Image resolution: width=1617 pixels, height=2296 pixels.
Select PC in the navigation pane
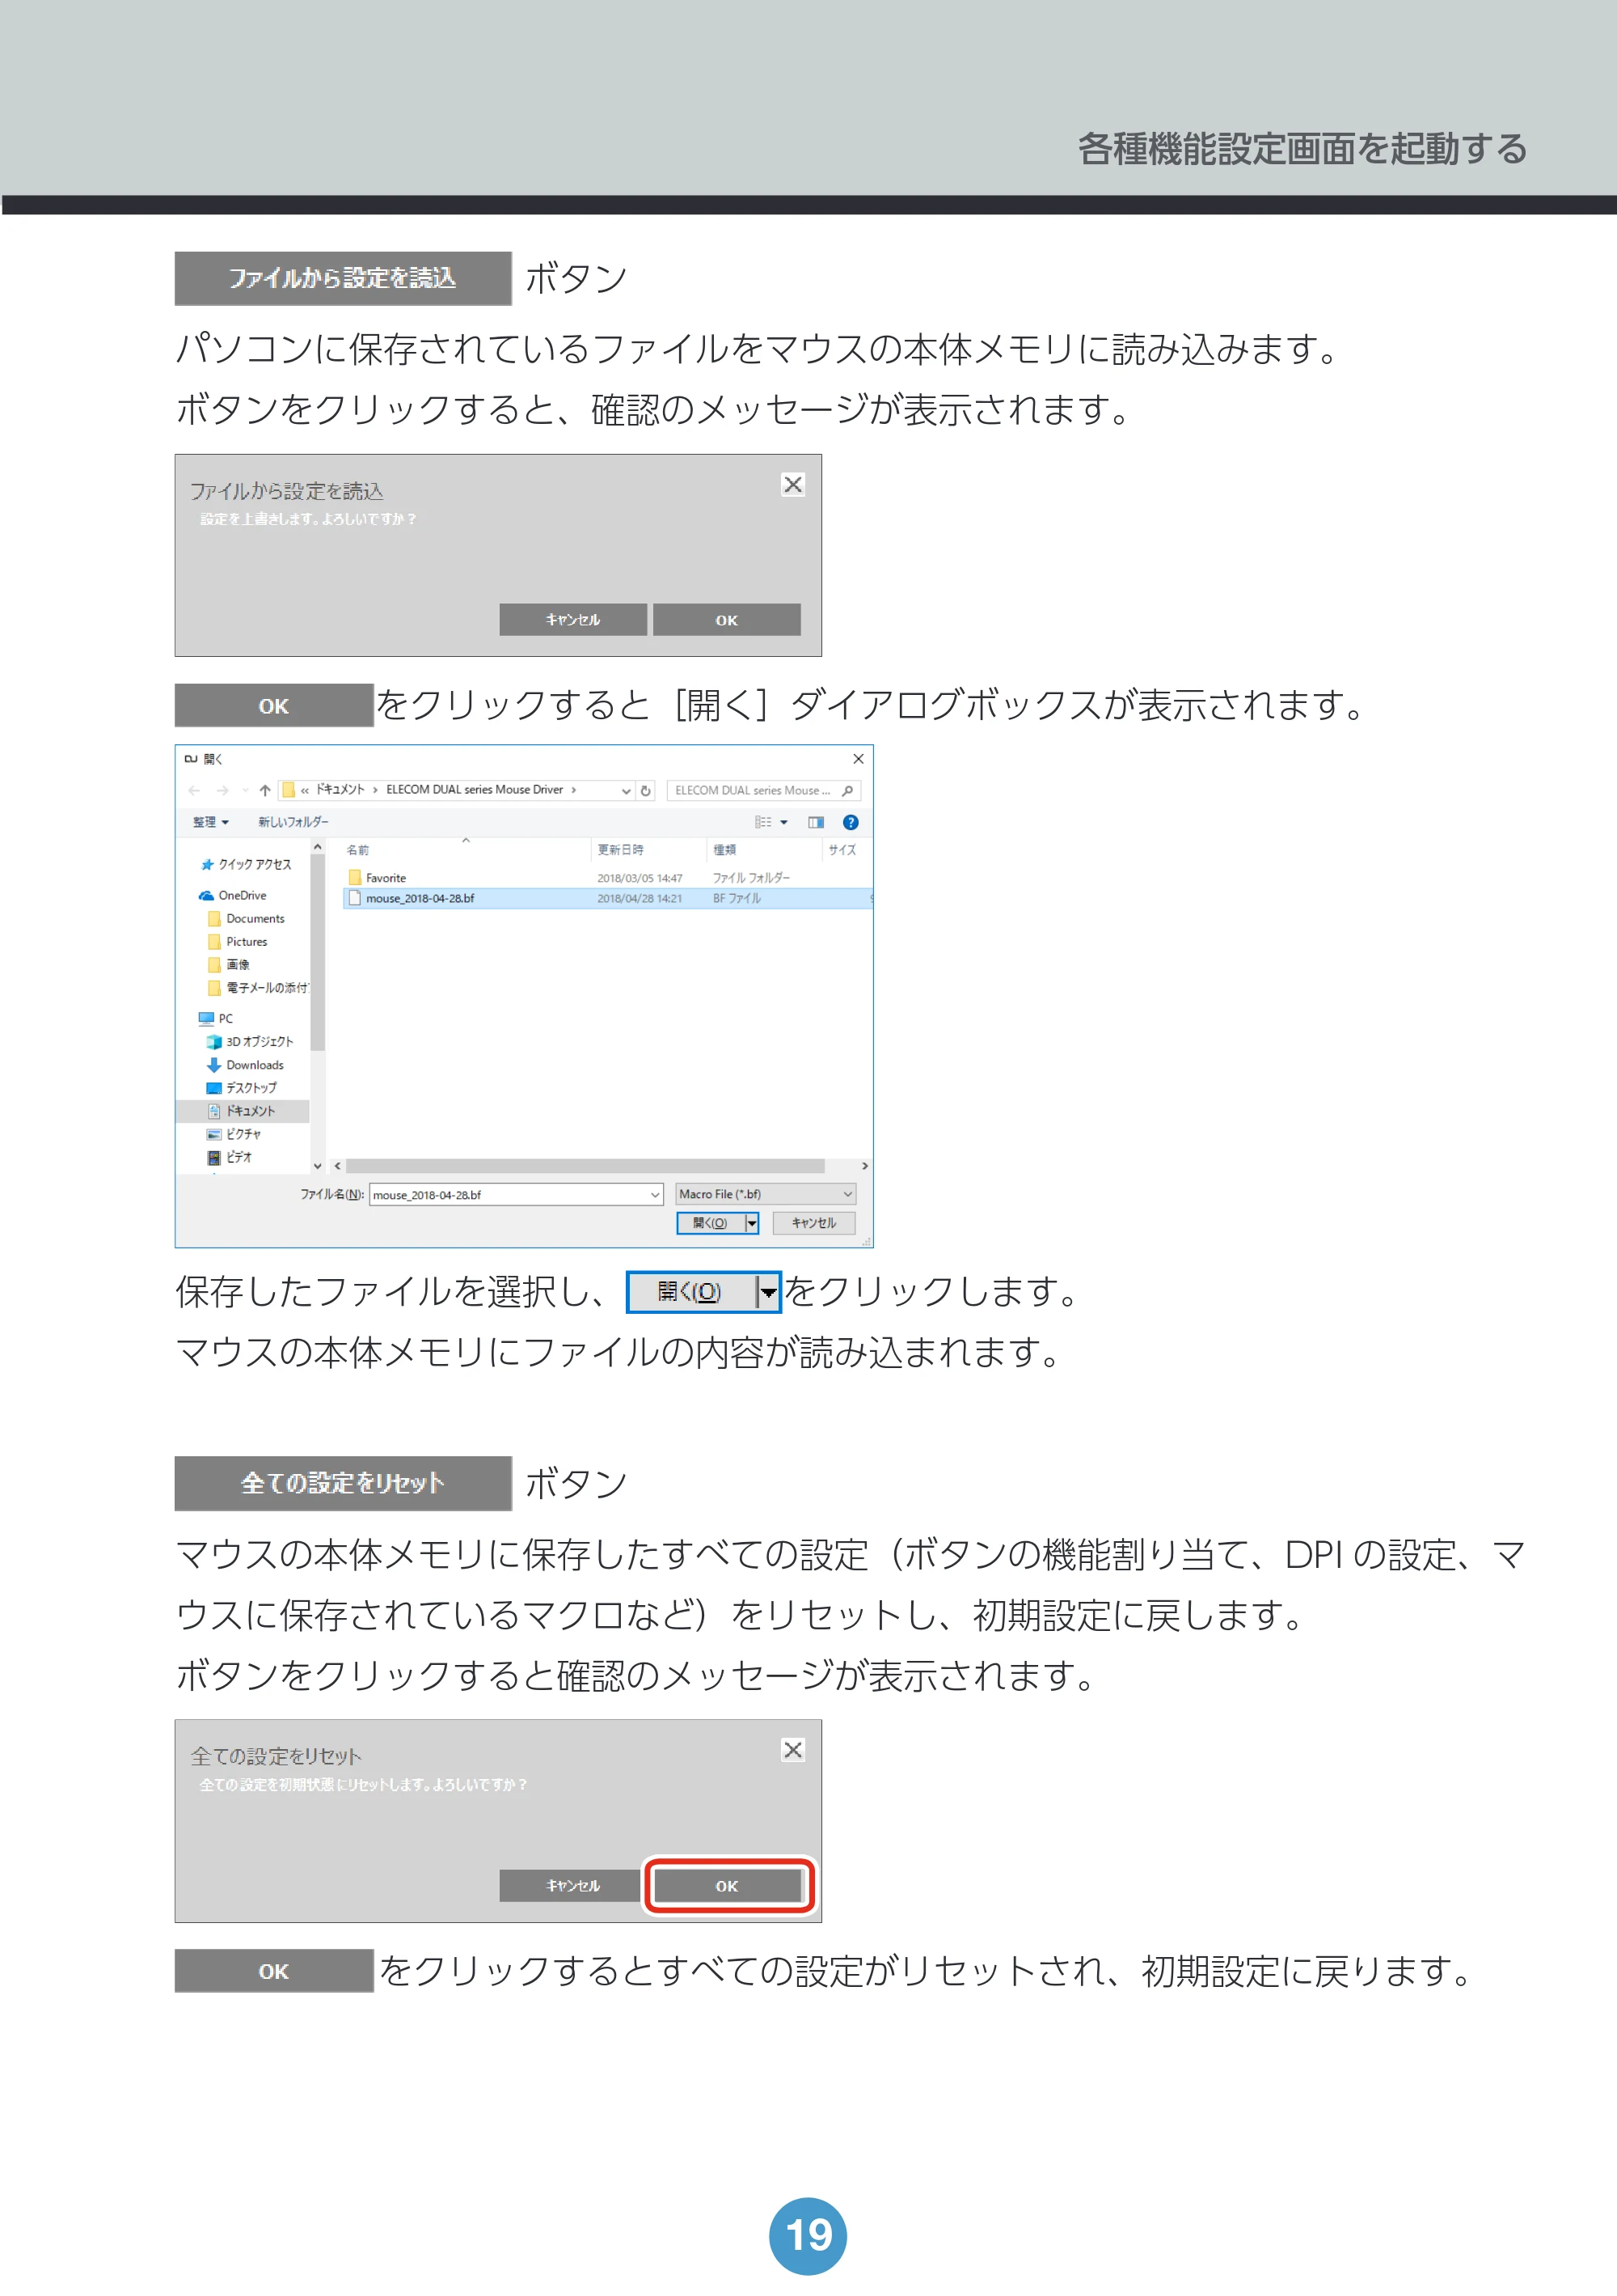click(216, 1018)
